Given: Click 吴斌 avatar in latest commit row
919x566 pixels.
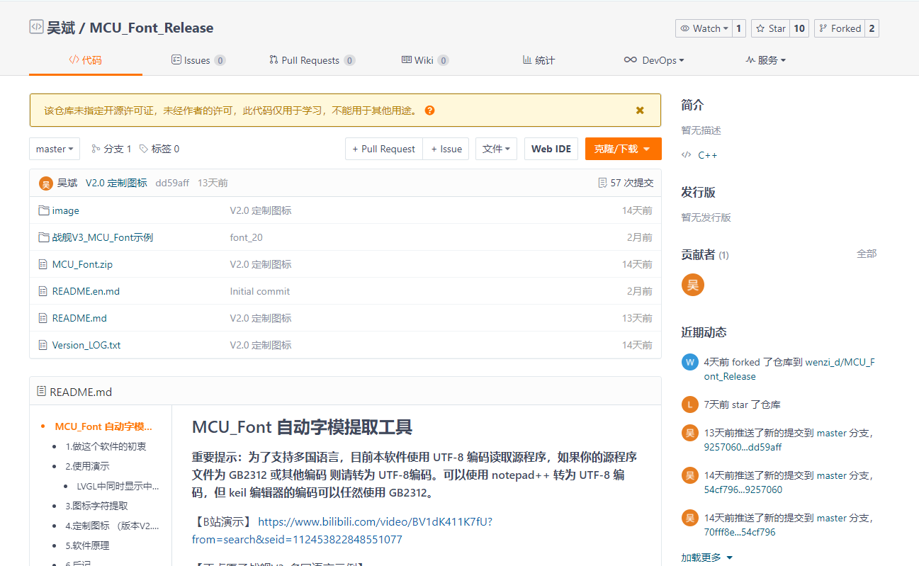Looking at the screenshot, I should [x=46, y=183].
